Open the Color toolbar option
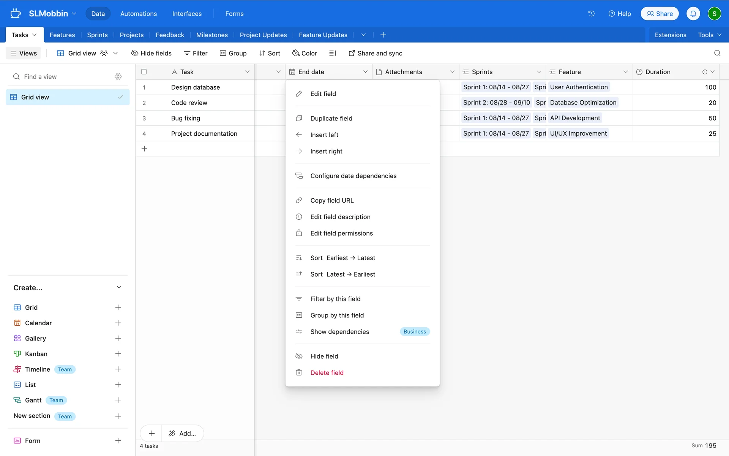729x456 pixels. point(305,53)
